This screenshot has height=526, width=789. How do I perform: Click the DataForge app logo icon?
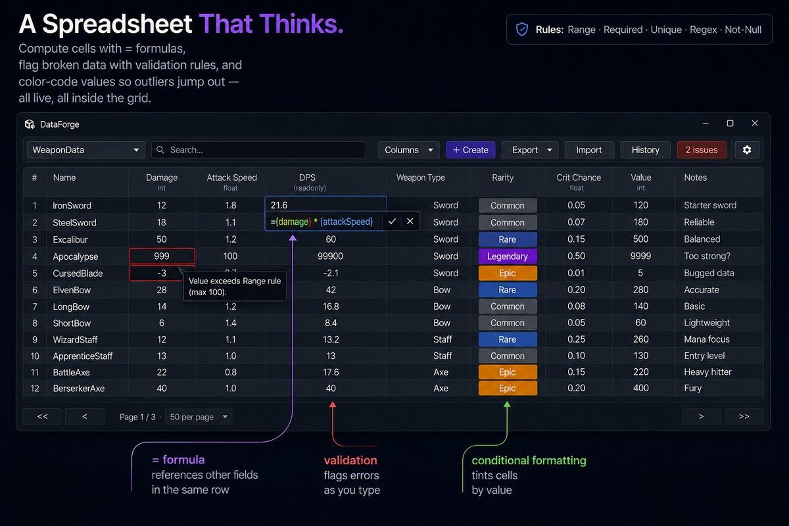click(30, 124)
